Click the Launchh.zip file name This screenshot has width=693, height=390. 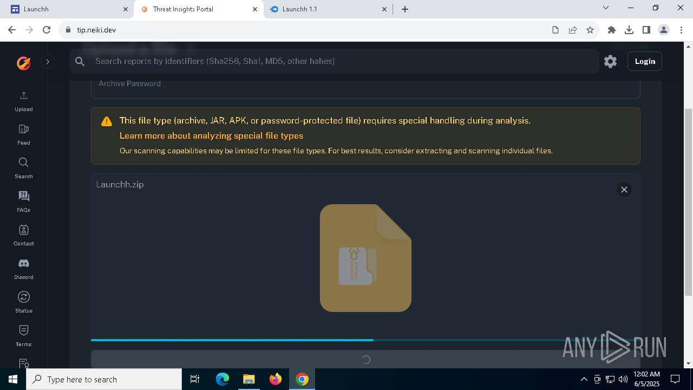tap(120, 184)
